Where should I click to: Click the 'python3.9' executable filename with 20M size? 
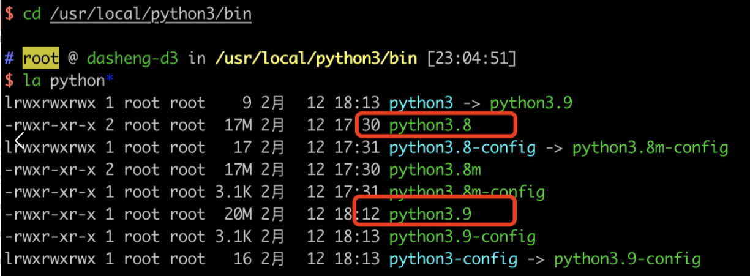point(430,214)
